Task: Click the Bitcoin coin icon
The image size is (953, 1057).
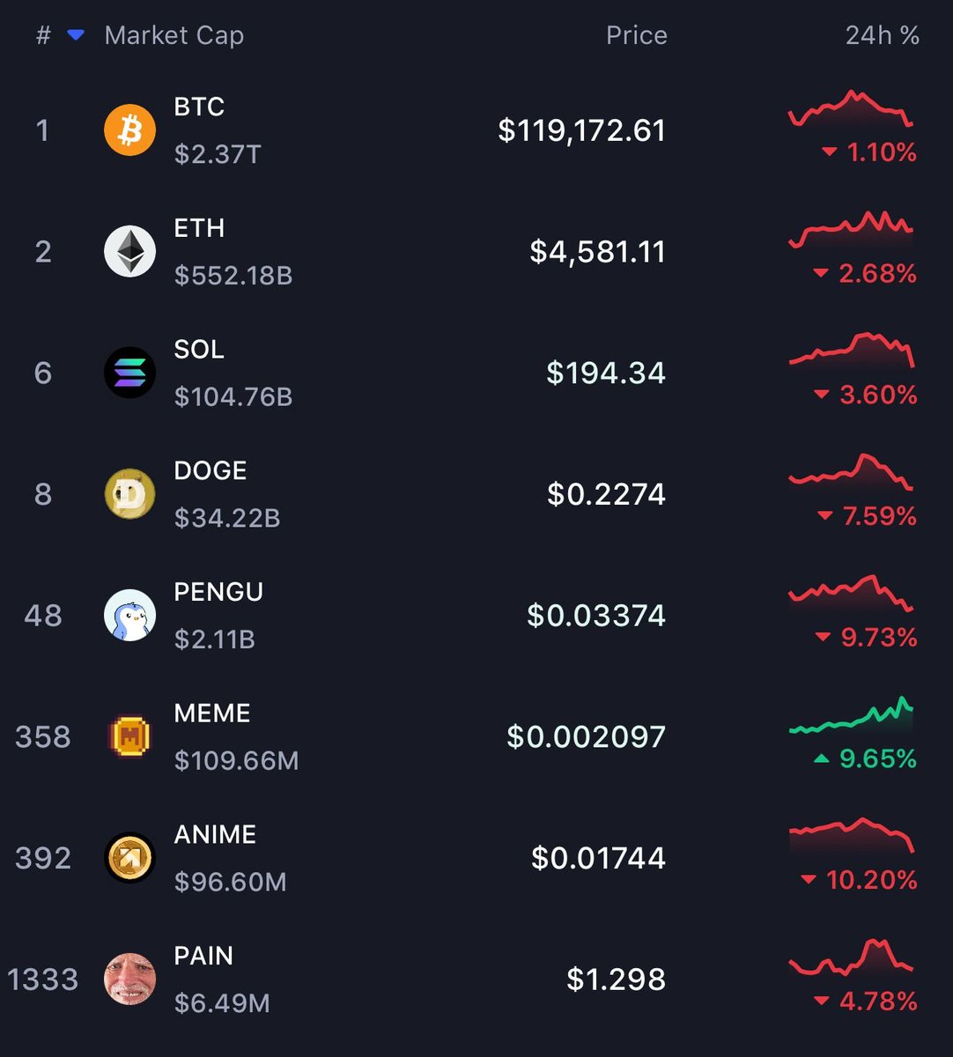Action: click(129, 130)
